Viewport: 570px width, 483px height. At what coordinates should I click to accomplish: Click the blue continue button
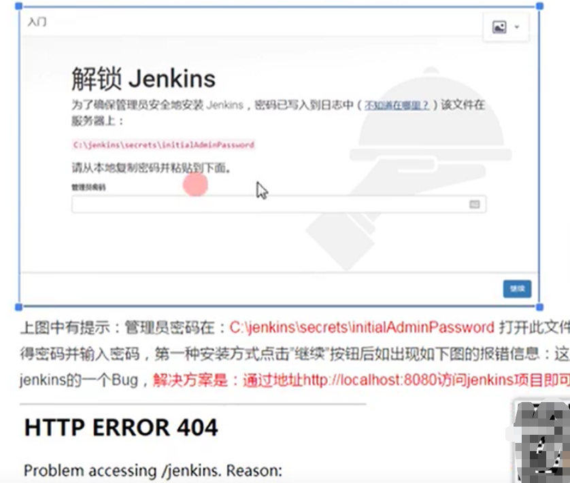[517, 289]
